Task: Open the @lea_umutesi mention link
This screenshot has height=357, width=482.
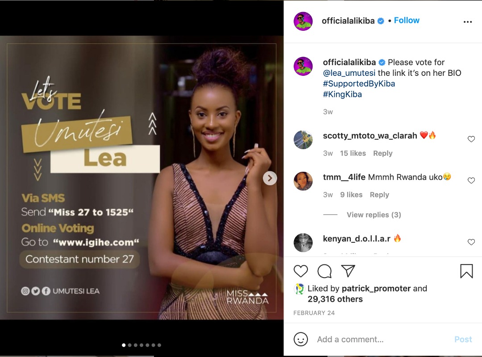Action: pos(349,73)
